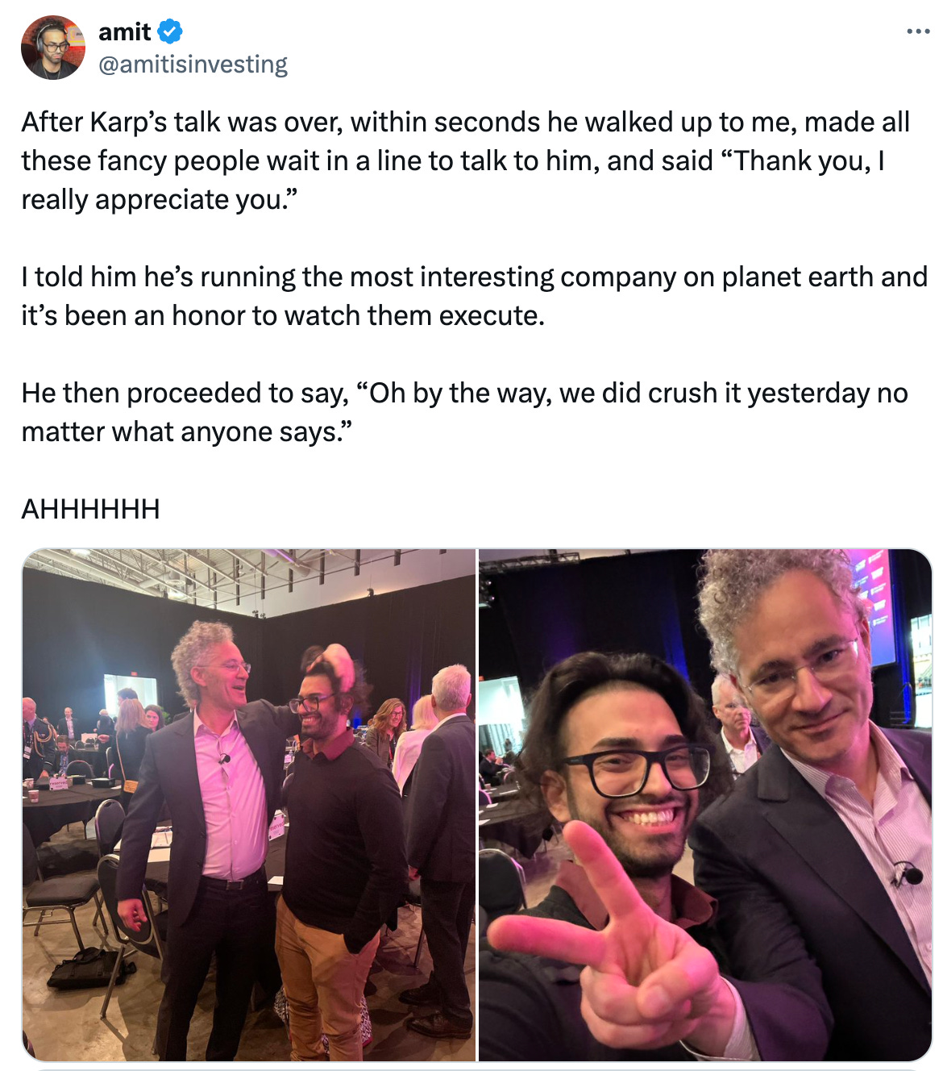The width and height of the screenshot is (943, 1071).
Task: Open the @amitisinvesting handle link
Action: [193, 65]
